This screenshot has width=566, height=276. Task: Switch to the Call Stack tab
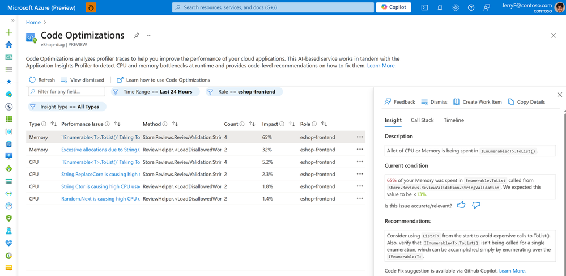[422, 120]
